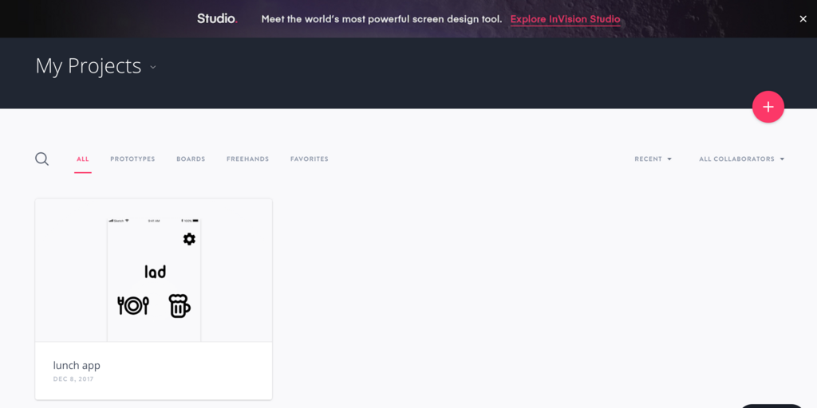Image resolution: width=817 pixels, height=408 pixels.
Task: Expand the My Projects dropdown chevron
Action: pyautogui.click(x=152, y=67)
